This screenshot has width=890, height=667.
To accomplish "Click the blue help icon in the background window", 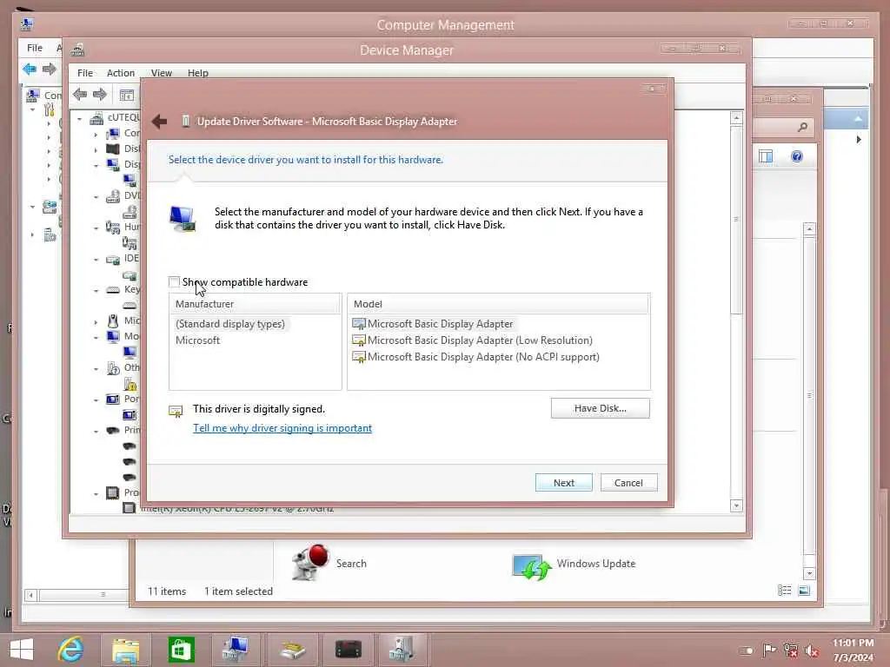I will pyautogui.click(x=797, y=156).
